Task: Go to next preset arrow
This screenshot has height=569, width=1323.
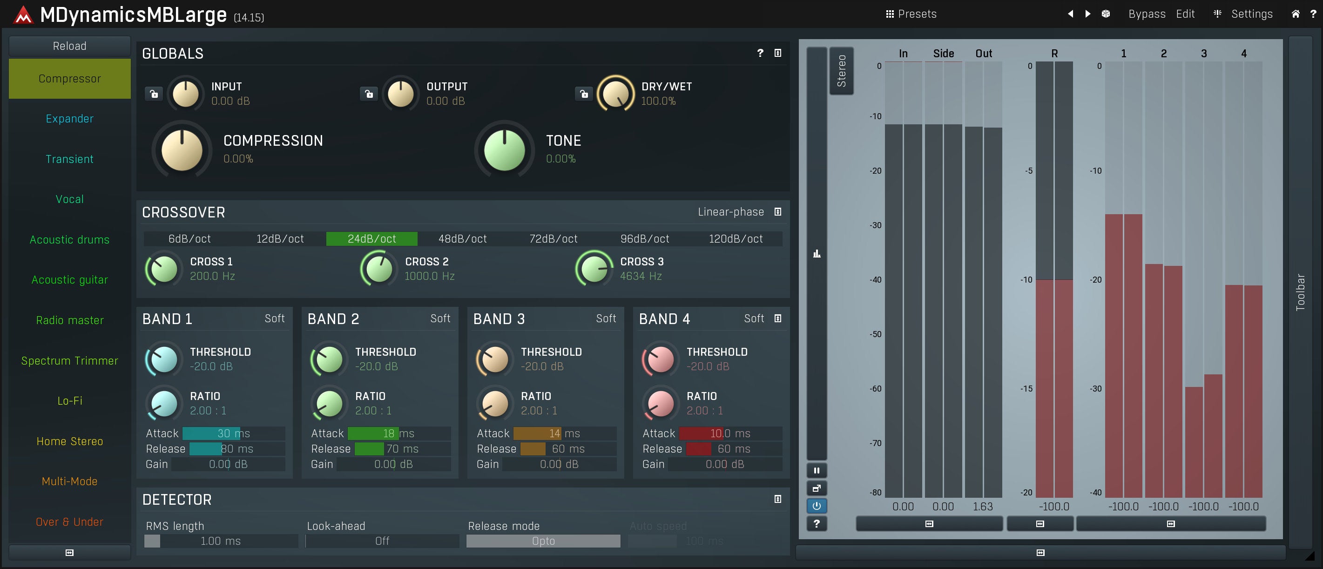Action: [x=1088, y=14]
